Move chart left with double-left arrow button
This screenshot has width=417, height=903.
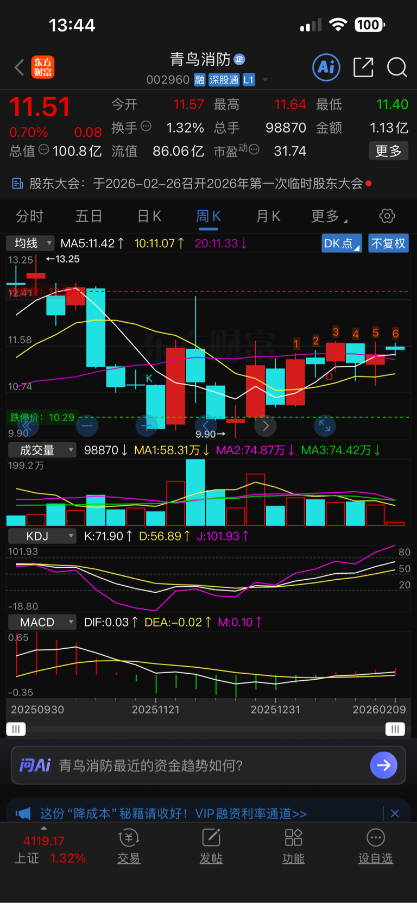click(x=27, y=426)
